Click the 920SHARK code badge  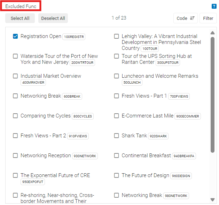click(x=158, y=136)
